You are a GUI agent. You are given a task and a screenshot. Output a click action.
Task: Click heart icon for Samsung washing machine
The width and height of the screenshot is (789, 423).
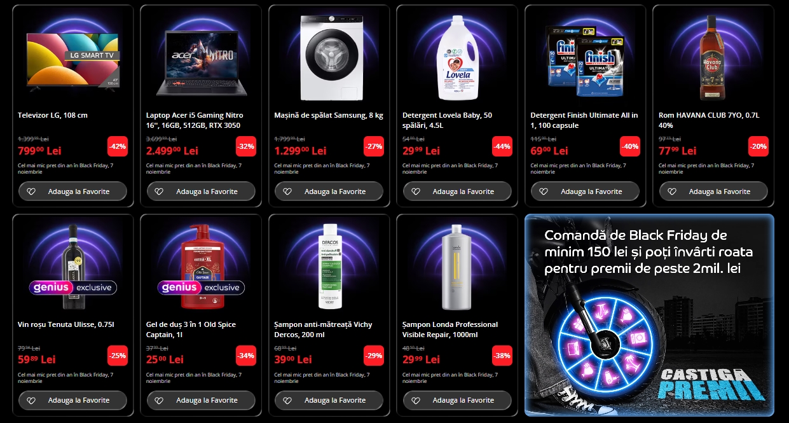coord(287,191)
